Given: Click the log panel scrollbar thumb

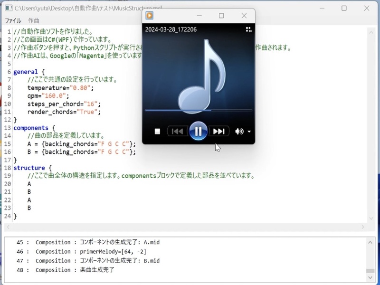Looking at the screenshot, I should tap(370, 271).
